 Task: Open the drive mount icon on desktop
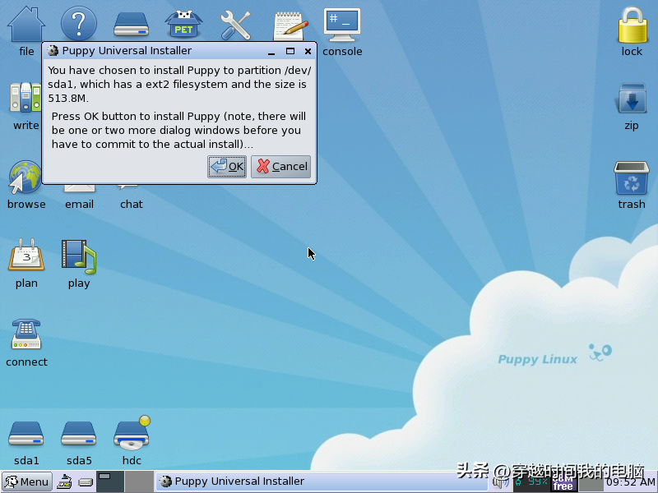(x=132, y=25)
